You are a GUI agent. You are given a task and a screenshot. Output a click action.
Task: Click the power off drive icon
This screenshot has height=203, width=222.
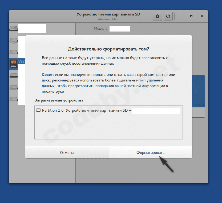(x=168, y=16)
